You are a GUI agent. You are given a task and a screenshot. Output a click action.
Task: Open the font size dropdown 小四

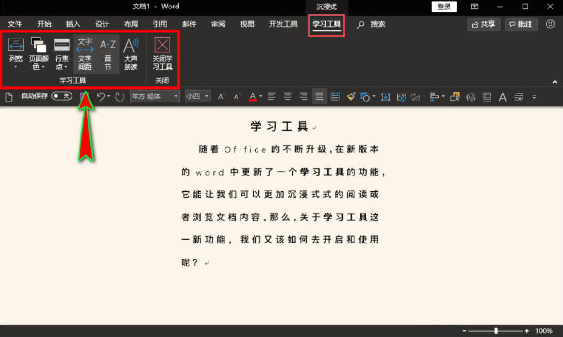tap(198, 96)
